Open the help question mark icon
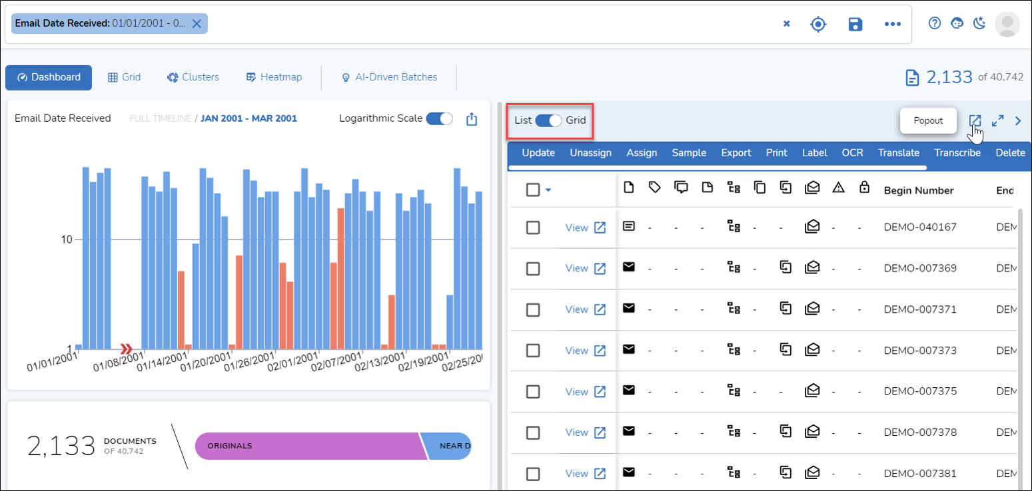The image size is (1032, 491). (935, 23)
